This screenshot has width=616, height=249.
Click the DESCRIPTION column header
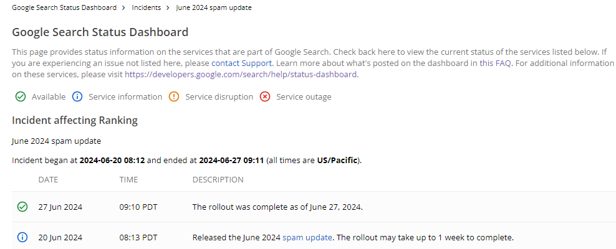coord(218,180)
